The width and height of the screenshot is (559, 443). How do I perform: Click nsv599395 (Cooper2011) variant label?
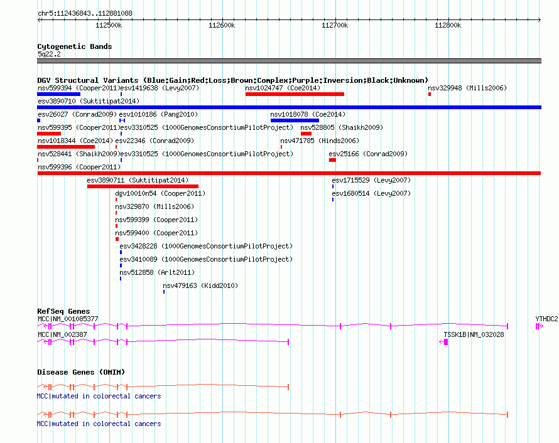point(79,127)
